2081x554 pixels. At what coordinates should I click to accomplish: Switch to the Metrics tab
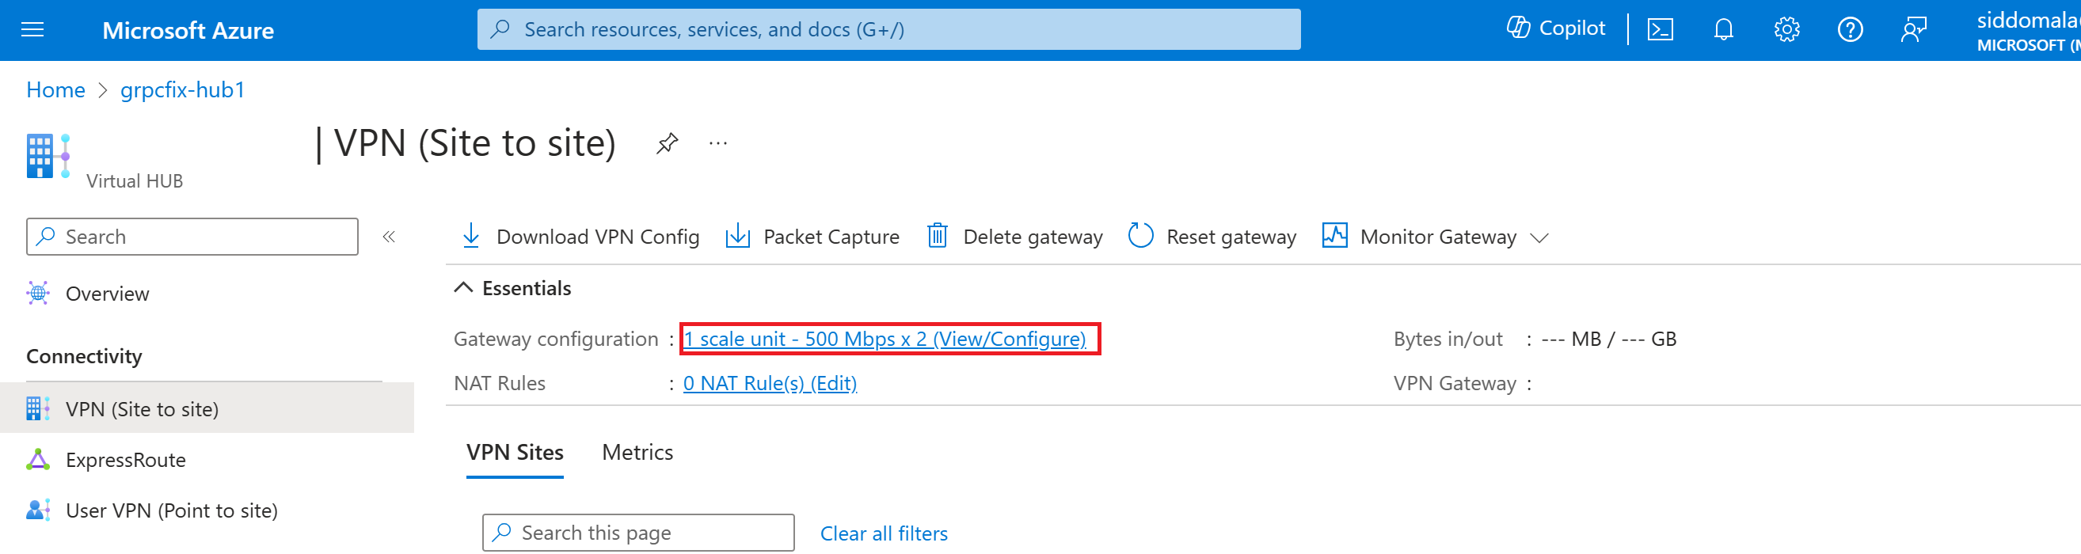tap(637, 452)
